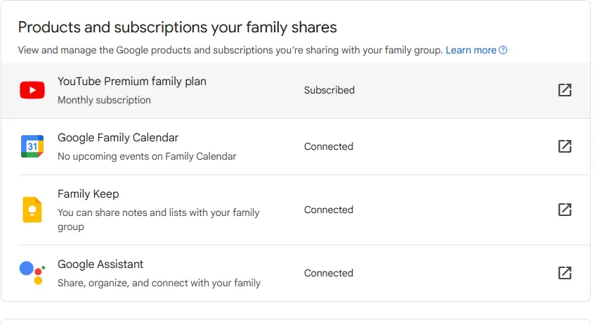Click No upcoming events on Family Calendar text
This screenshot has height=325, width=602.
pos(147,156)
